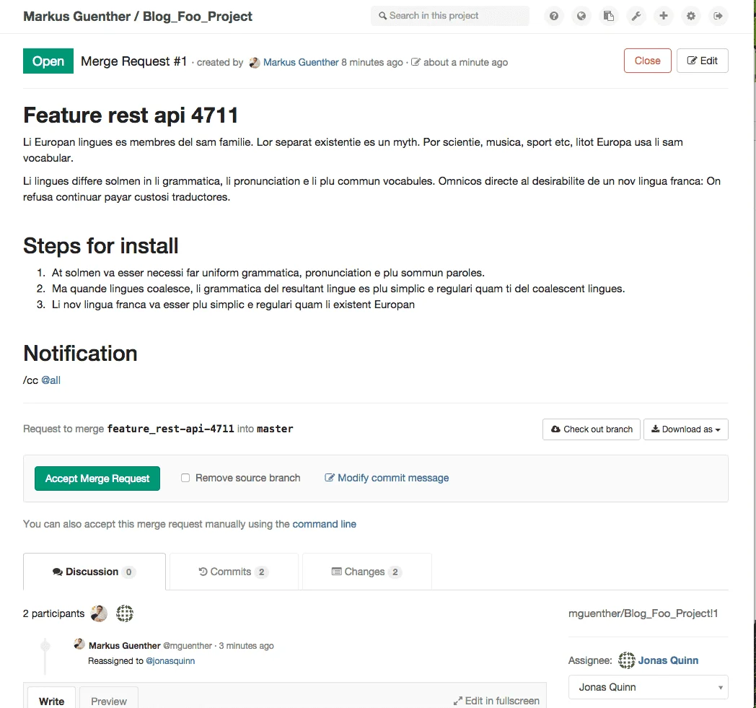
Task: Open the gear profile settings icon
Action: point(691,16)
